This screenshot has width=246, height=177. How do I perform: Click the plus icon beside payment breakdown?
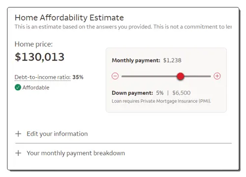18,153
